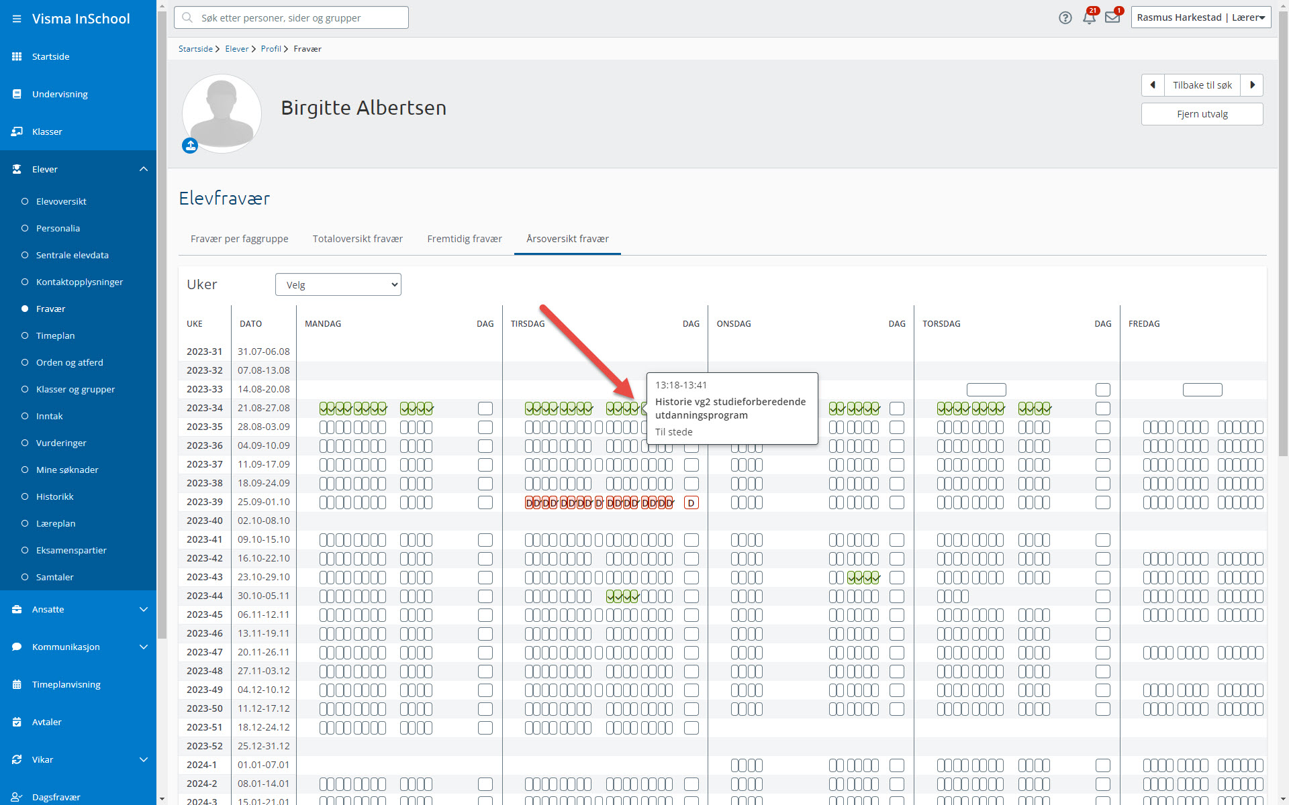Click the search field for persons and groups
This screenshot has width=1289, height=805.
pos(291,17)
